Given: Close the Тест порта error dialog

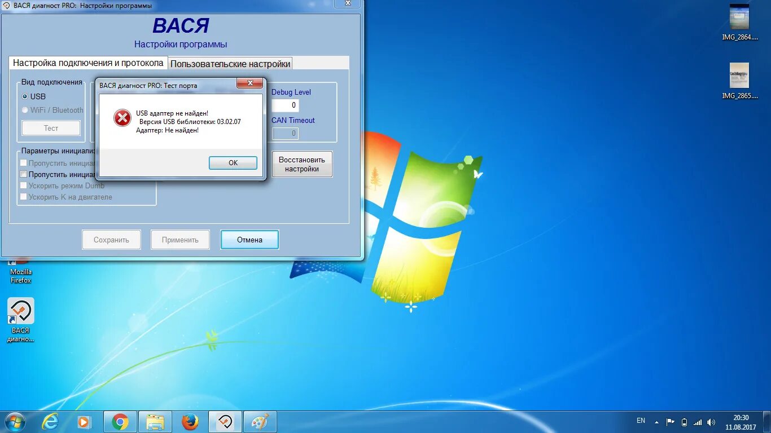Looking at the screenshot, I should pos(249,84).
